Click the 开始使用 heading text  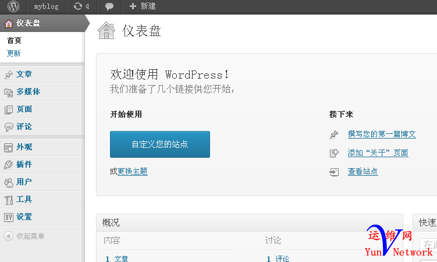[126, 114]
